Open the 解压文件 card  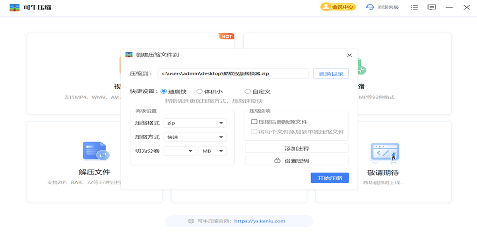click(95, 162)
